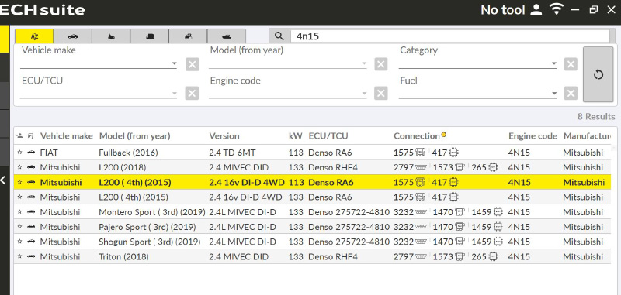Click OBD connection 2797 icon in Triton row

point(421,257)
